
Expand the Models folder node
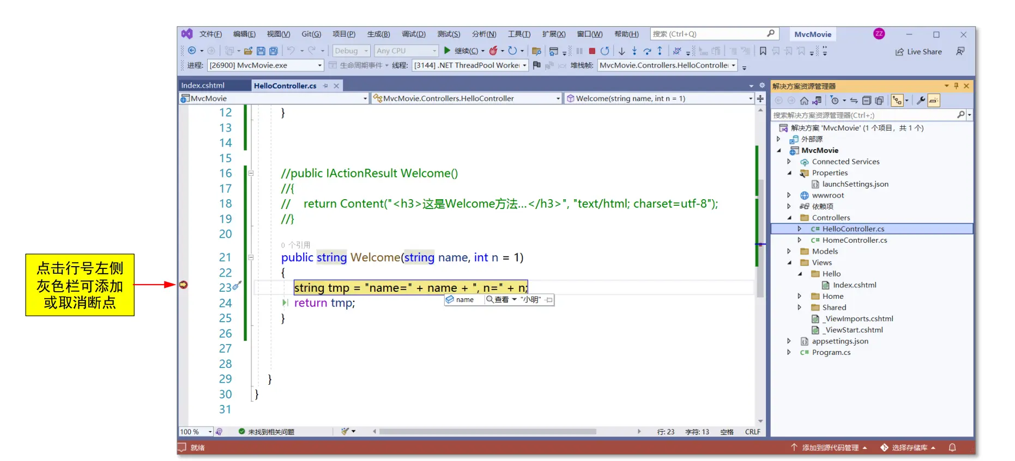click(x=789, y=251)
